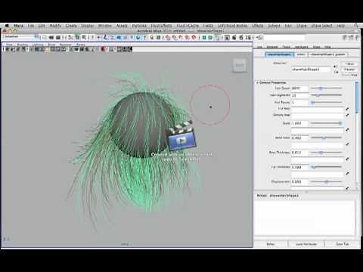Open the Attribute Editor Attributes menu
The width and height of the screenshot is (363, 272).
pos(302,47)
